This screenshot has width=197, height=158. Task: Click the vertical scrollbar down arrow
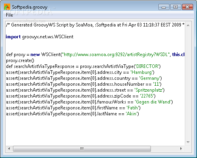point(188,142)
